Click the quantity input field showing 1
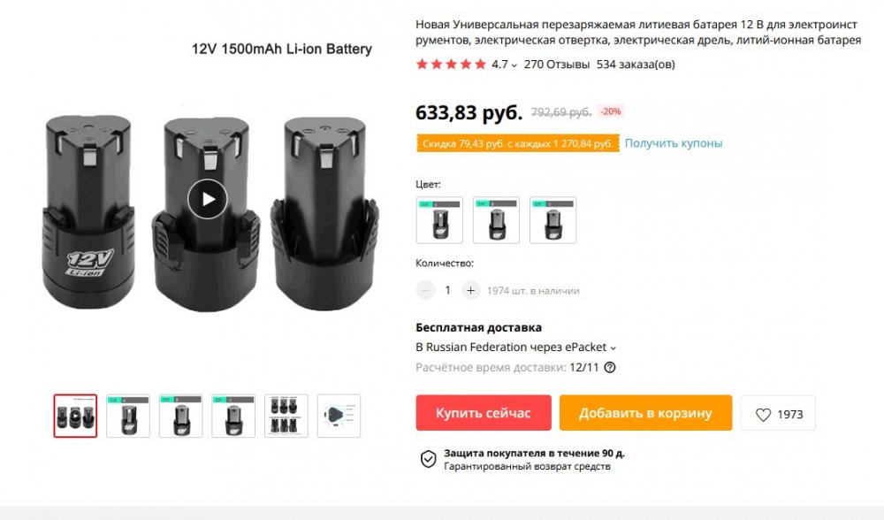This screenshot has height=520, width=884. pyautogui.click(x=447, y=290)
